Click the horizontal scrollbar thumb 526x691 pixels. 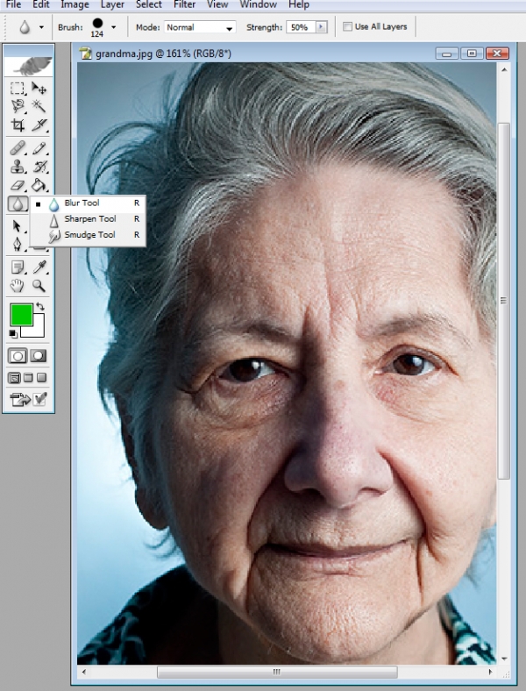point(277,672)
